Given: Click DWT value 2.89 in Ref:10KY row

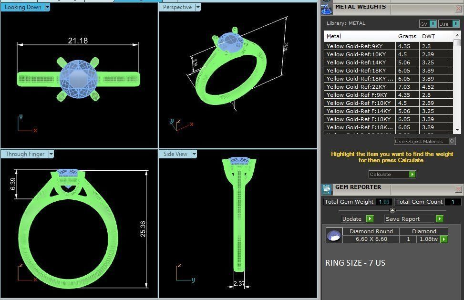Looking at the screenshot, I should coord(433,54).
